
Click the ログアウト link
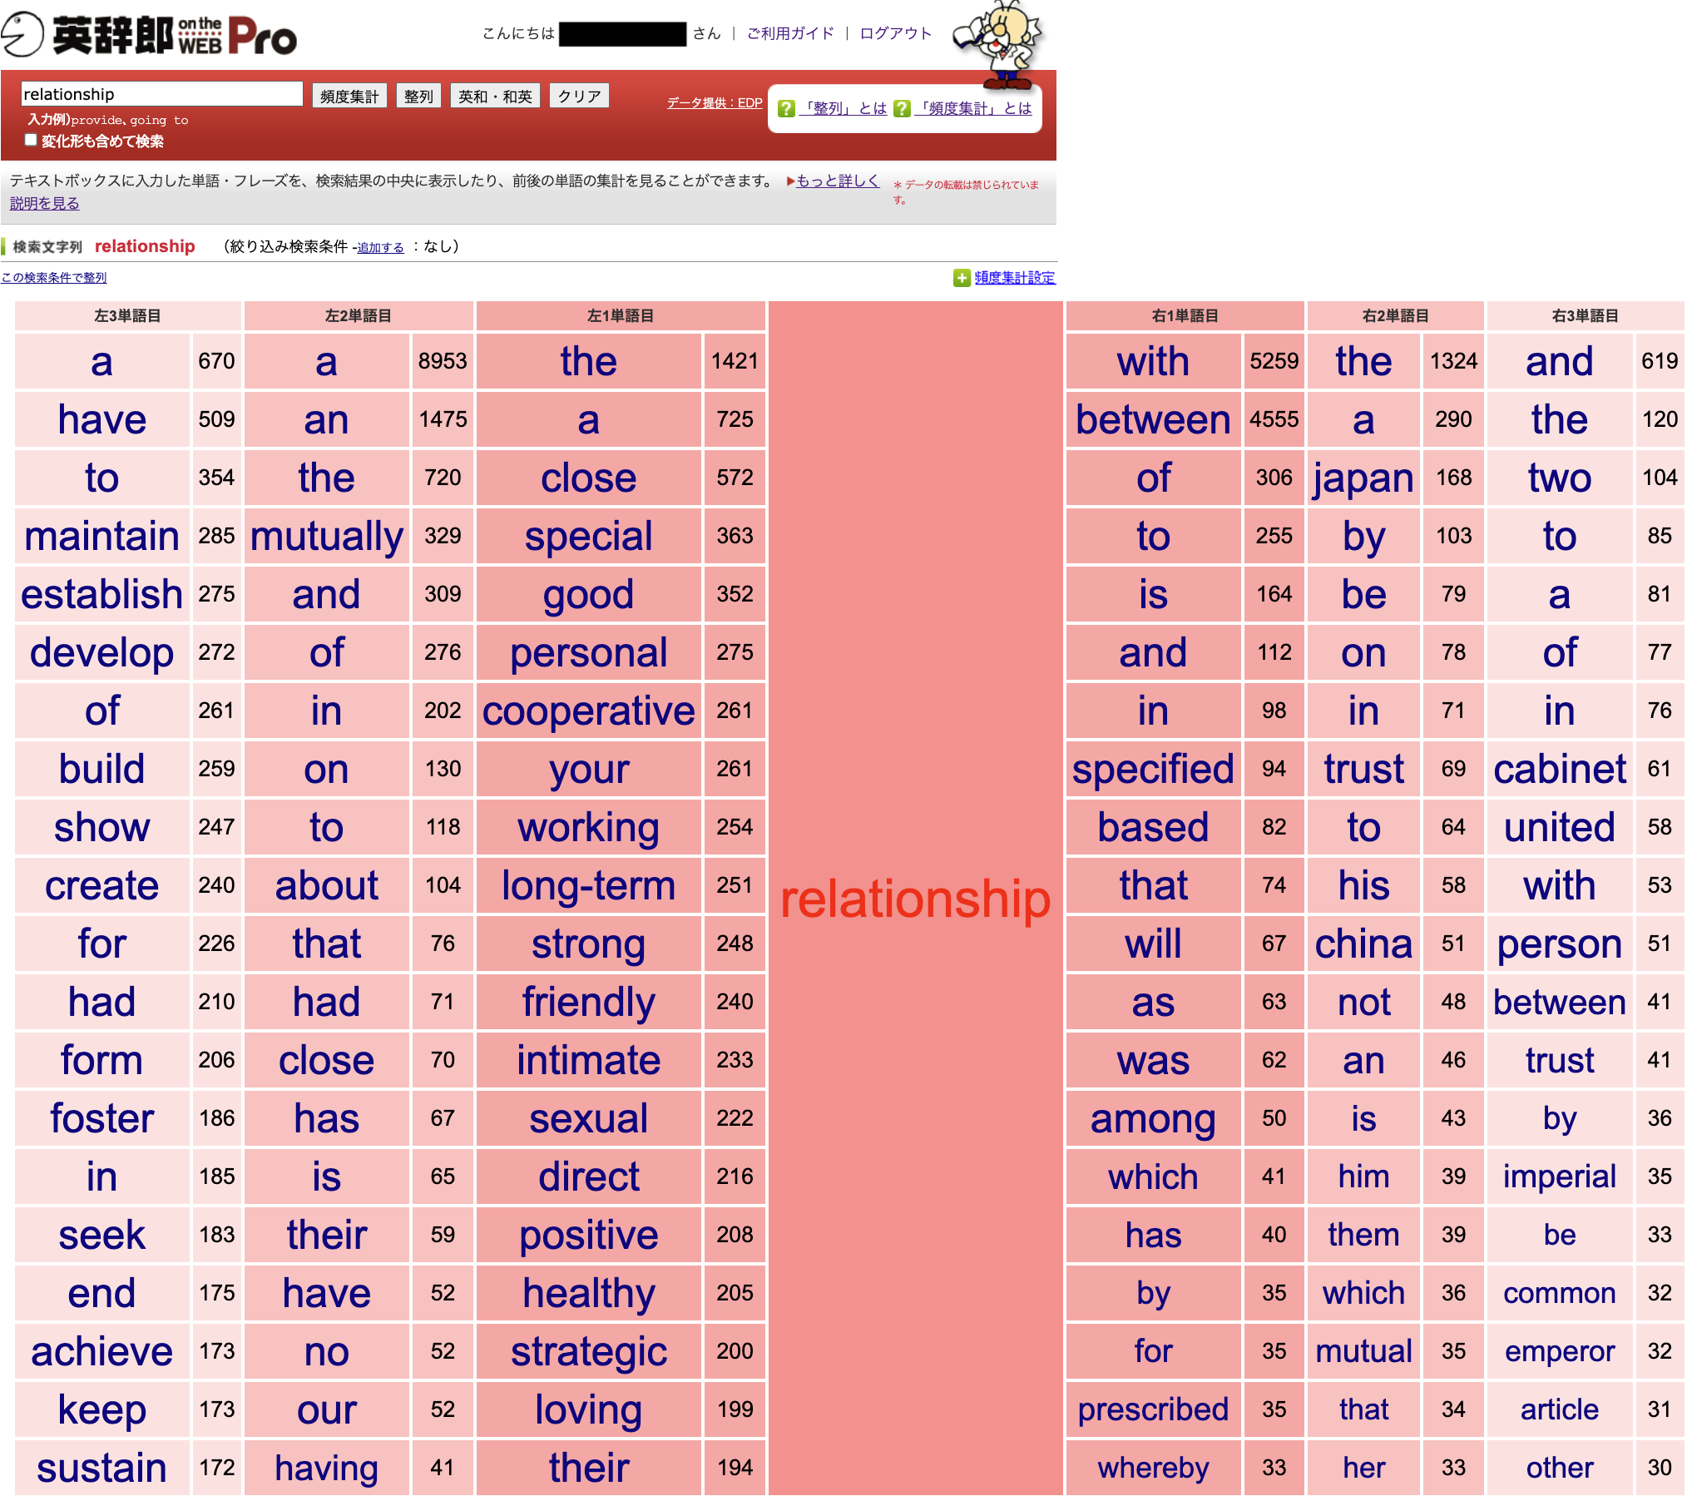coord(895,33)
